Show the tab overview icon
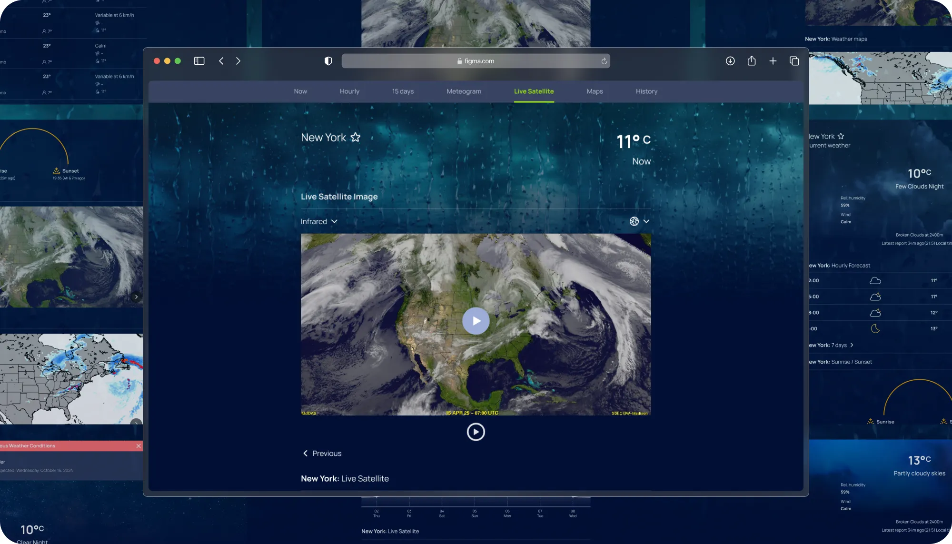 [794, 61]
